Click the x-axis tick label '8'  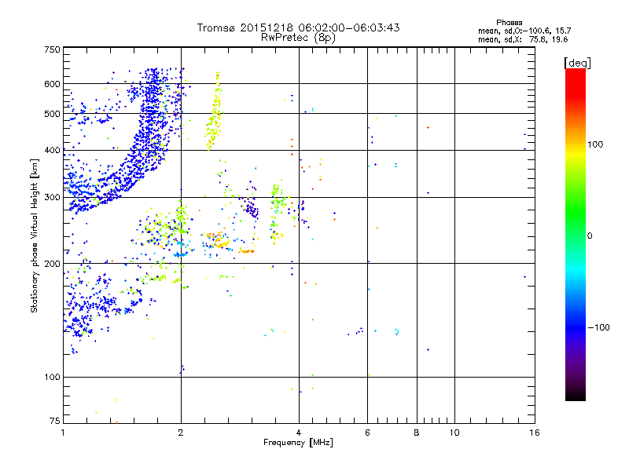click(x=417, y=433)
